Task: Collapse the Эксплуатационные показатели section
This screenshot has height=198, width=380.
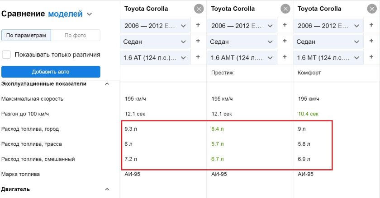Action: point(107,84)
